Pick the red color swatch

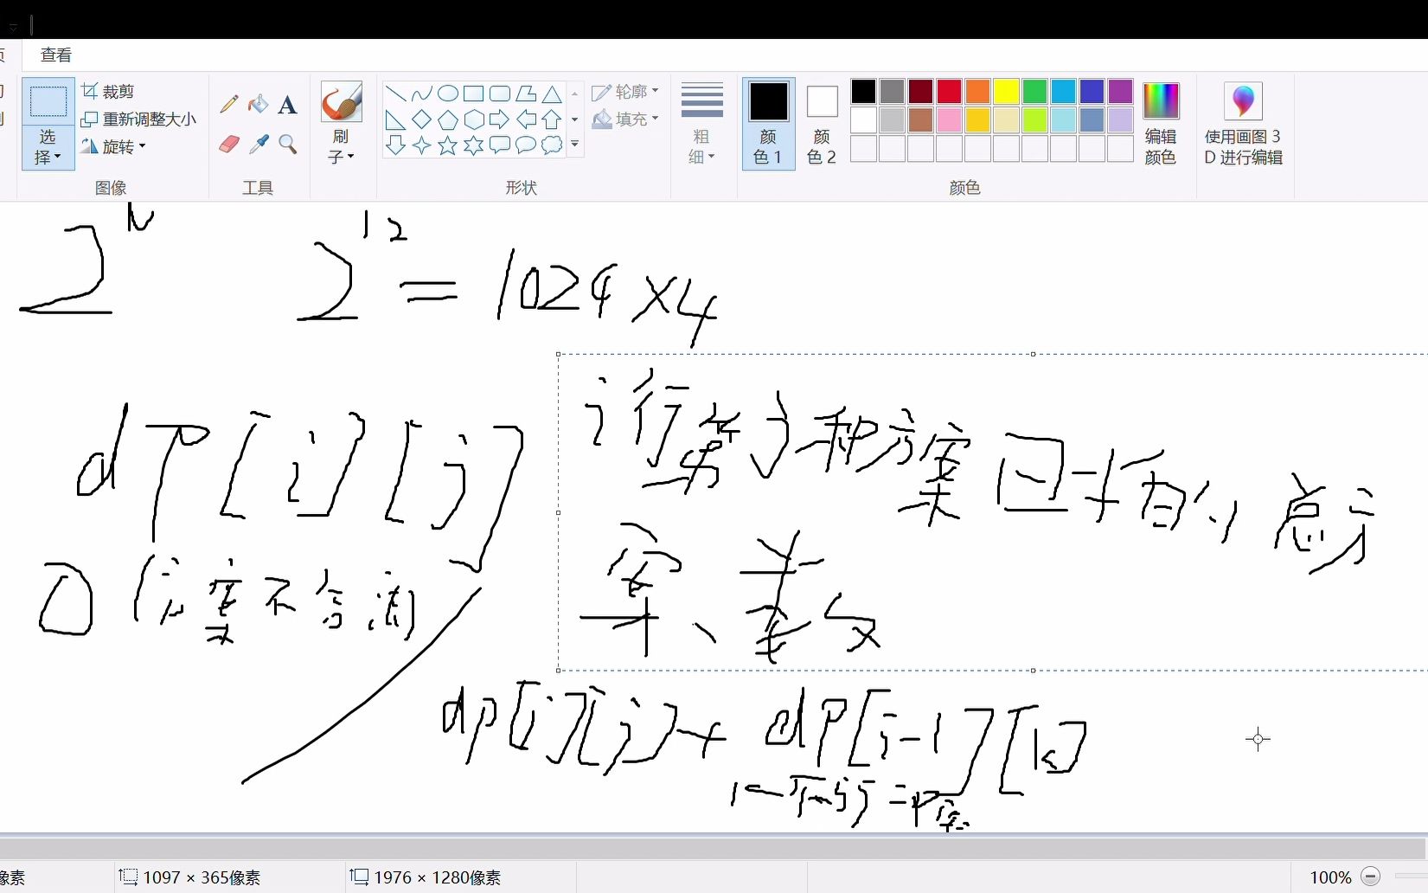coord(948,91)
